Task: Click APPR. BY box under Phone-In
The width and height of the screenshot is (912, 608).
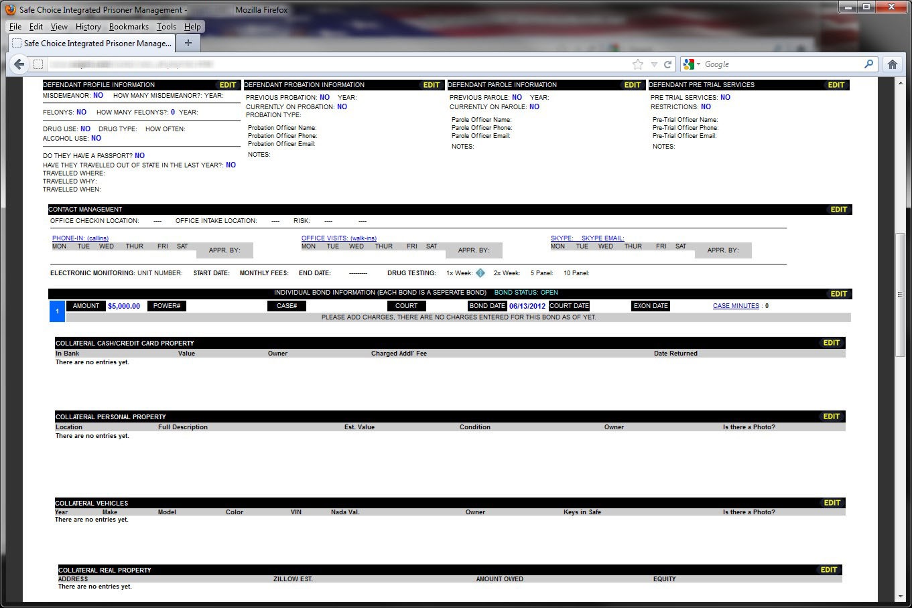Action: coord(224,250)
